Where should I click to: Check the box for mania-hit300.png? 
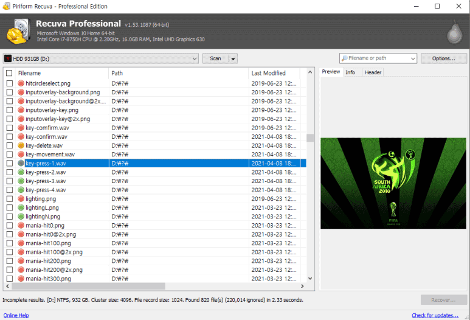pyautogui.click(x=10, y=279)
